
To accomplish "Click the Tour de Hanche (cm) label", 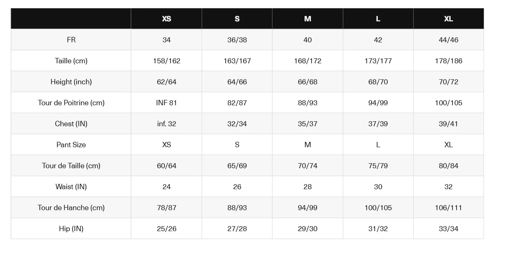I will (71, 208).
